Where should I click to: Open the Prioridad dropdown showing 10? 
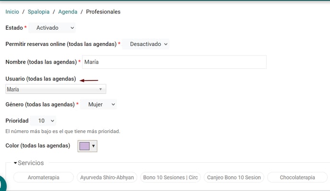43,121
